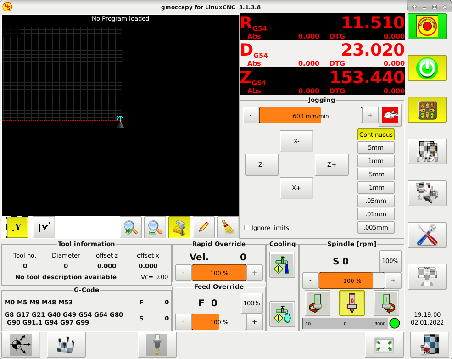Select 1mm jog increment
The height and width of the screenshot is (359, 452).
tap(376, 161)
